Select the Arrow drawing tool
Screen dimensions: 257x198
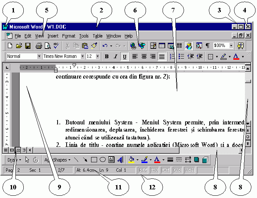coord(85,160)
